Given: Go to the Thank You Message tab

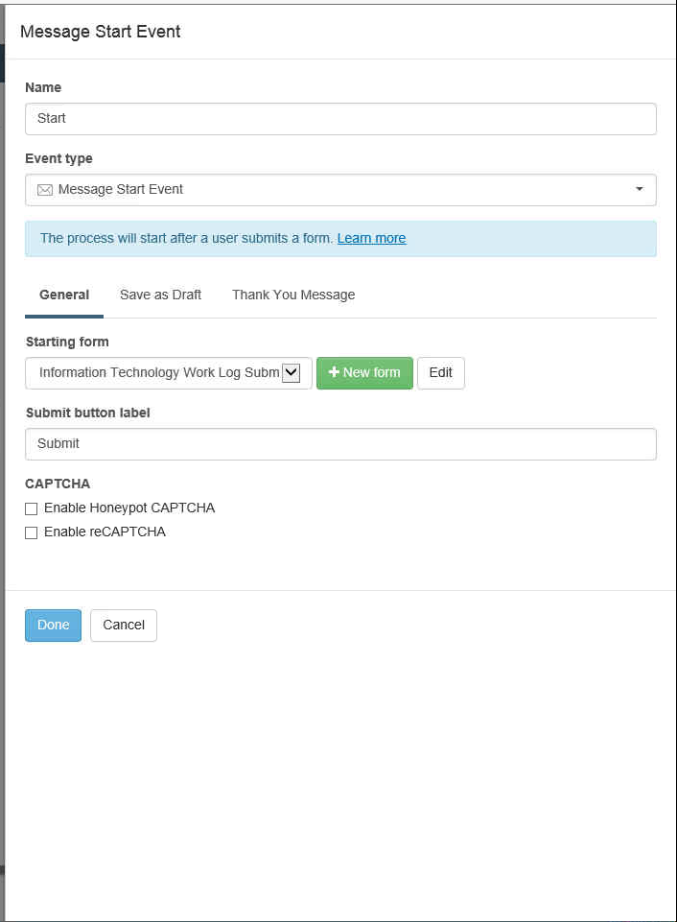Looking at the screenshot, I should click(293, 296).
